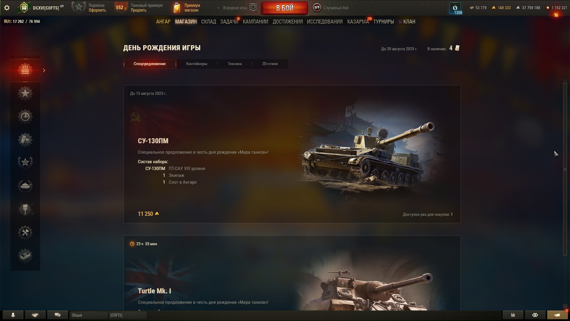The image size is (570, 321).
Task: Expand the platoon game dropdown arrow
Action: point(218,8)
